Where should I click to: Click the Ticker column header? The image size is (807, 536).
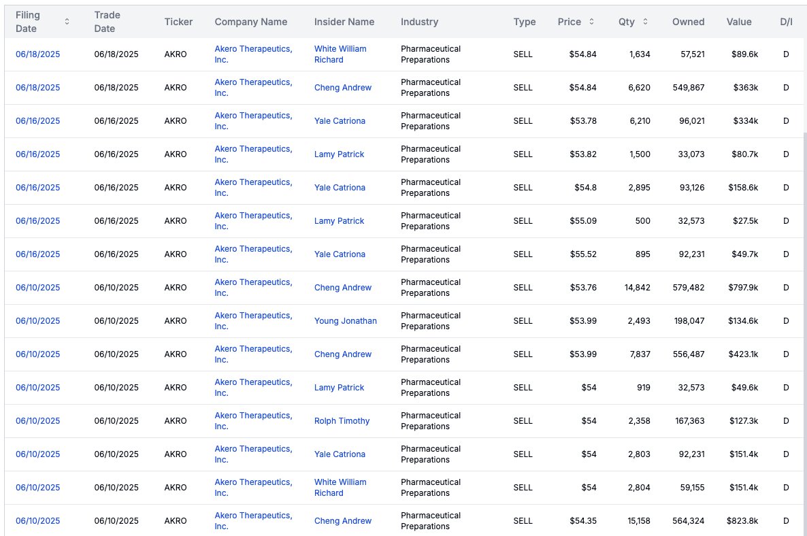point(178,22)
